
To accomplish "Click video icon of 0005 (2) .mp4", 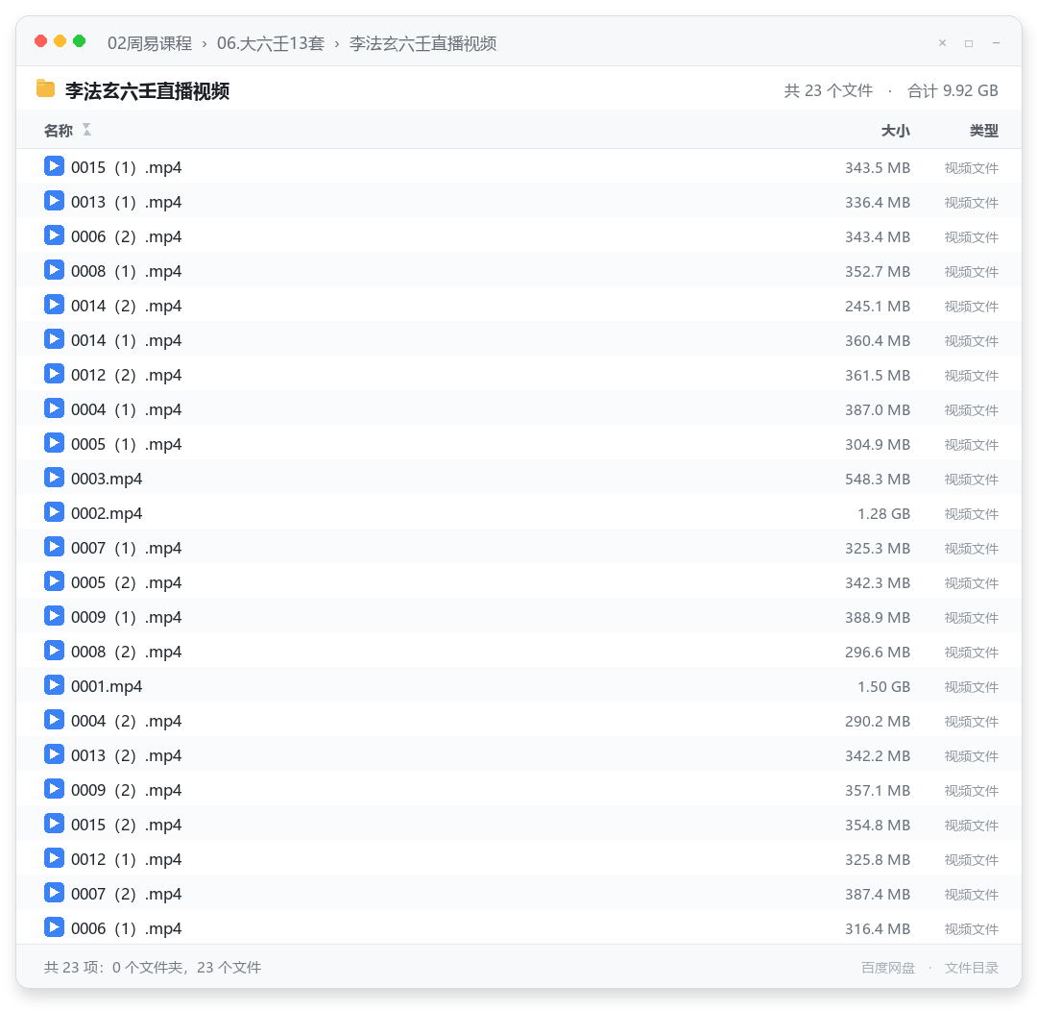I will (x=54, y=581).
